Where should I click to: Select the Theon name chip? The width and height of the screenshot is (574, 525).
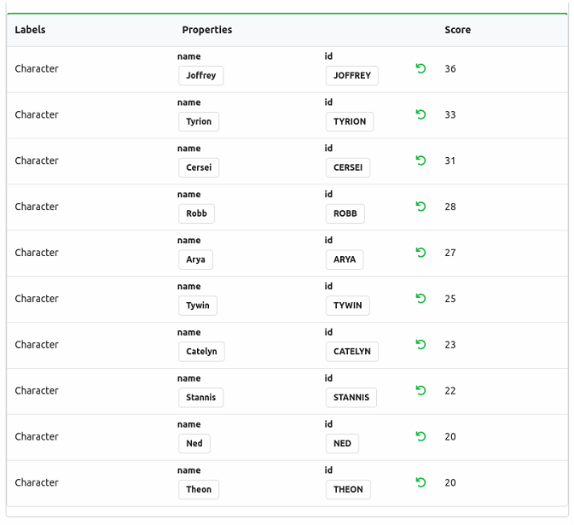[199, 489]
